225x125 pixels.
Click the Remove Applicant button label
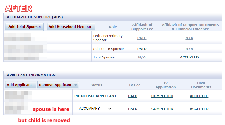point(55,85)
